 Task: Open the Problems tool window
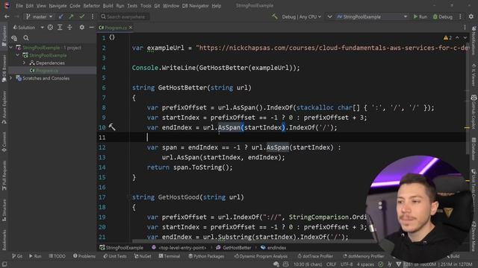coord(84,256)
